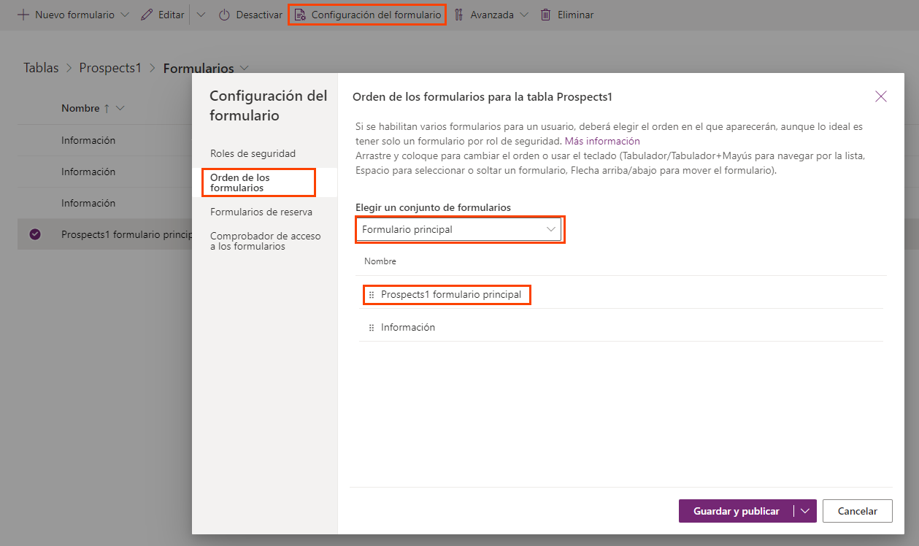
Task: Click the drag handle next to Información
Action: 372,327
